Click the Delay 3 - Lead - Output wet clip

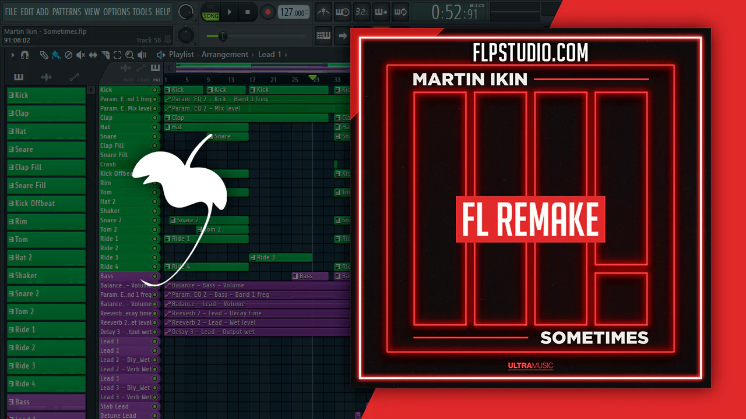257,332
